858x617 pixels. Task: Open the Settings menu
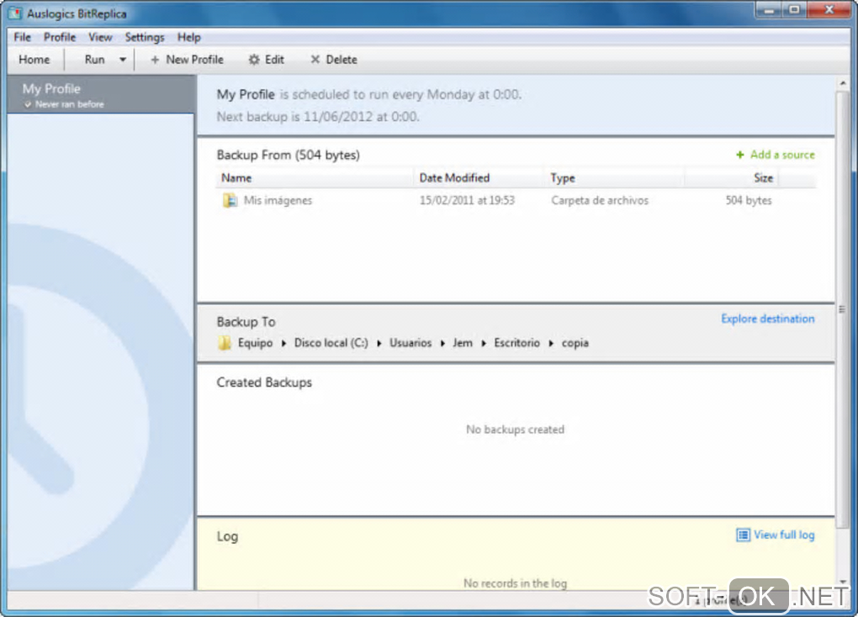[145, 37]
